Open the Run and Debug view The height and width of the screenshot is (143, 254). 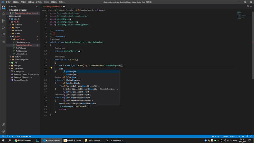tap(3, 28)
